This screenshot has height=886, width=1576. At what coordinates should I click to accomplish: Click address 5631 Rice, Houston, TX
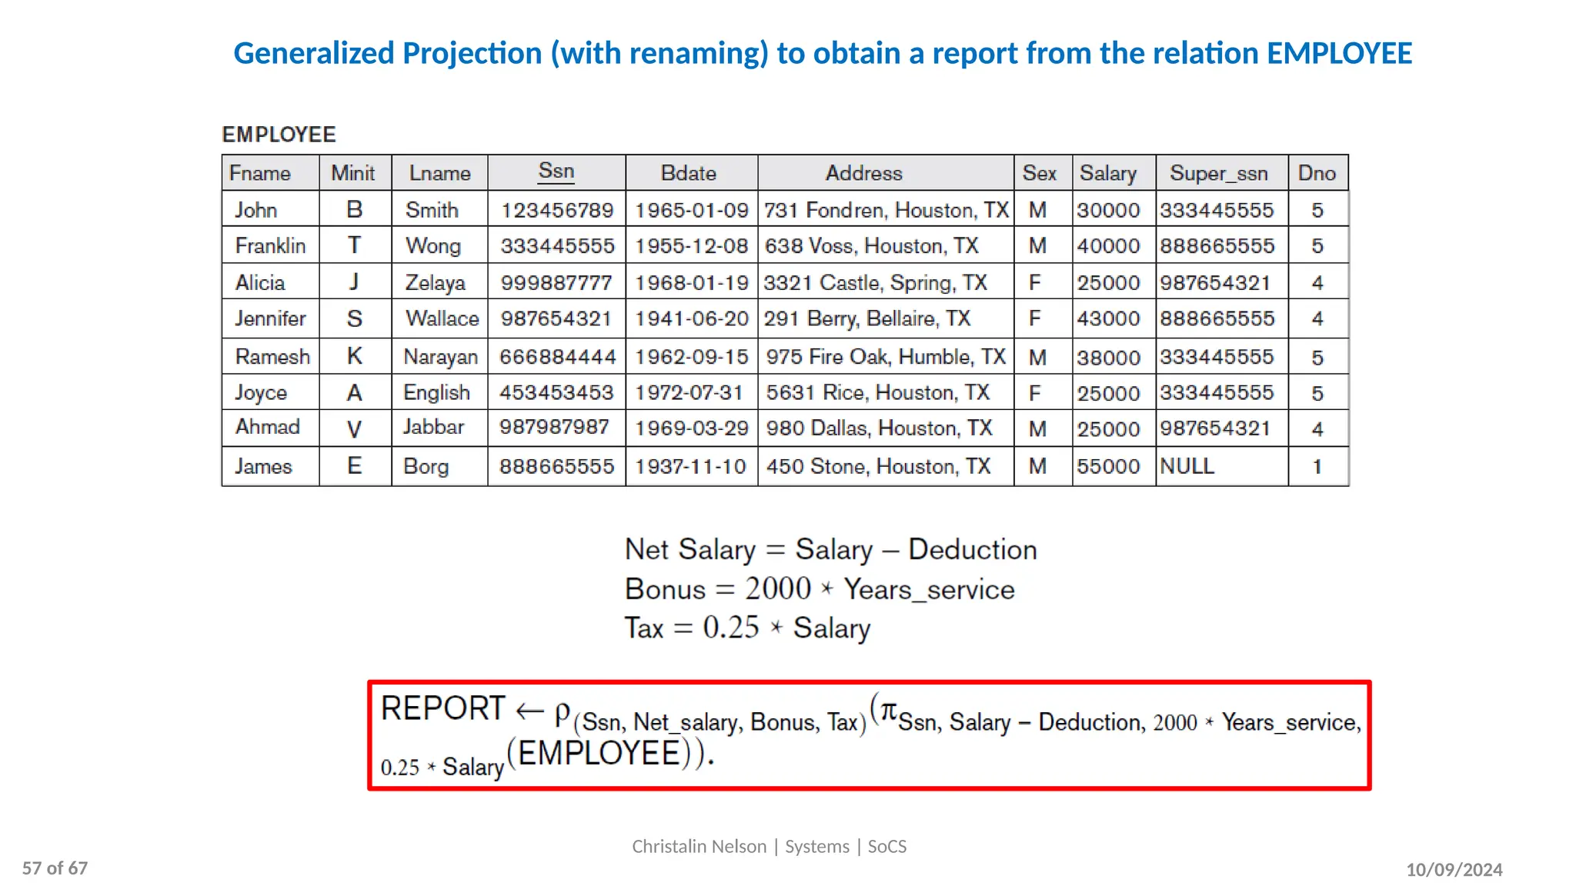[877, 393]
